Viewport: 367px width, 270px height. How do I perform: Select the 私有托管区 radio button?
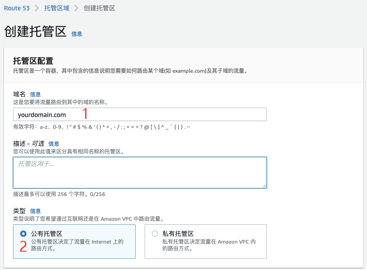(155, 234)
